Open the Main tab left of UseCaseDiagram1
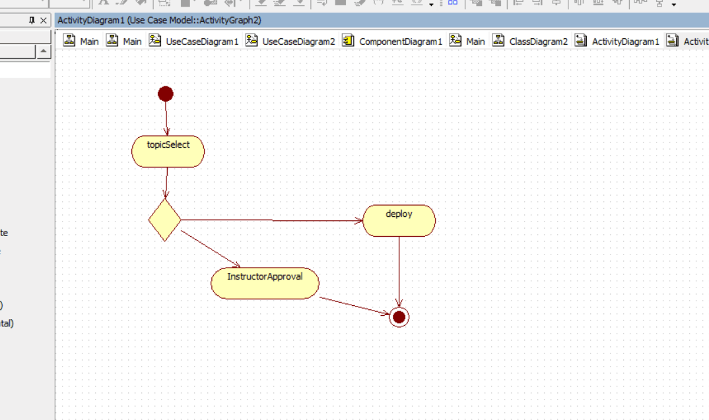Image resolution: width=709 pixels, height=420 pixels. pyautogui.click(x=124, y=41)
